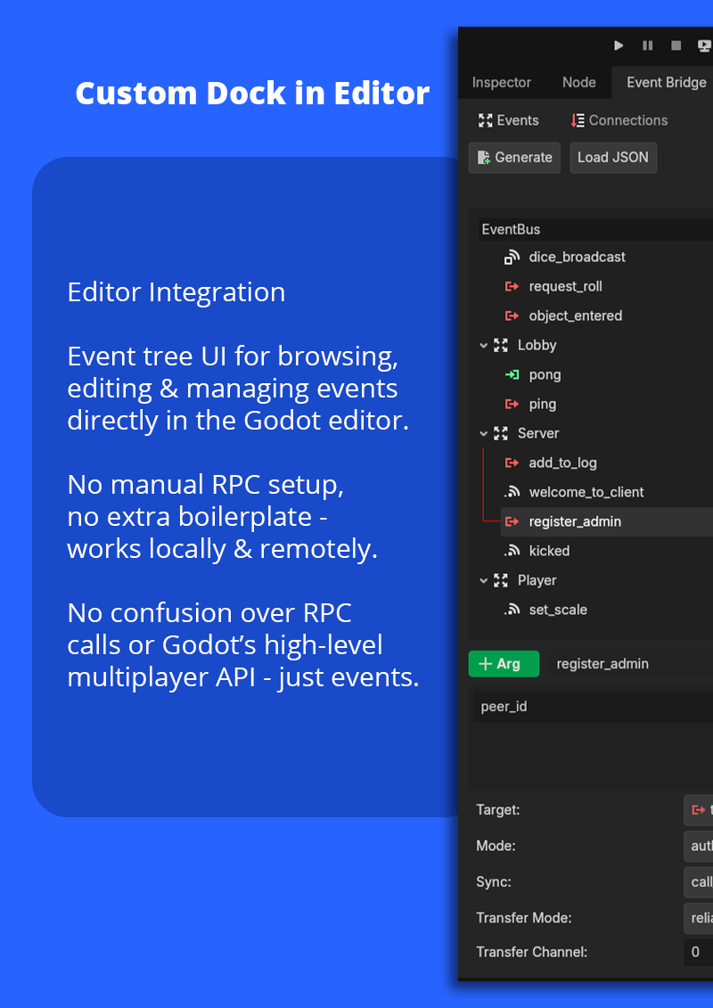Collapse the Player group

pos(483,580)
